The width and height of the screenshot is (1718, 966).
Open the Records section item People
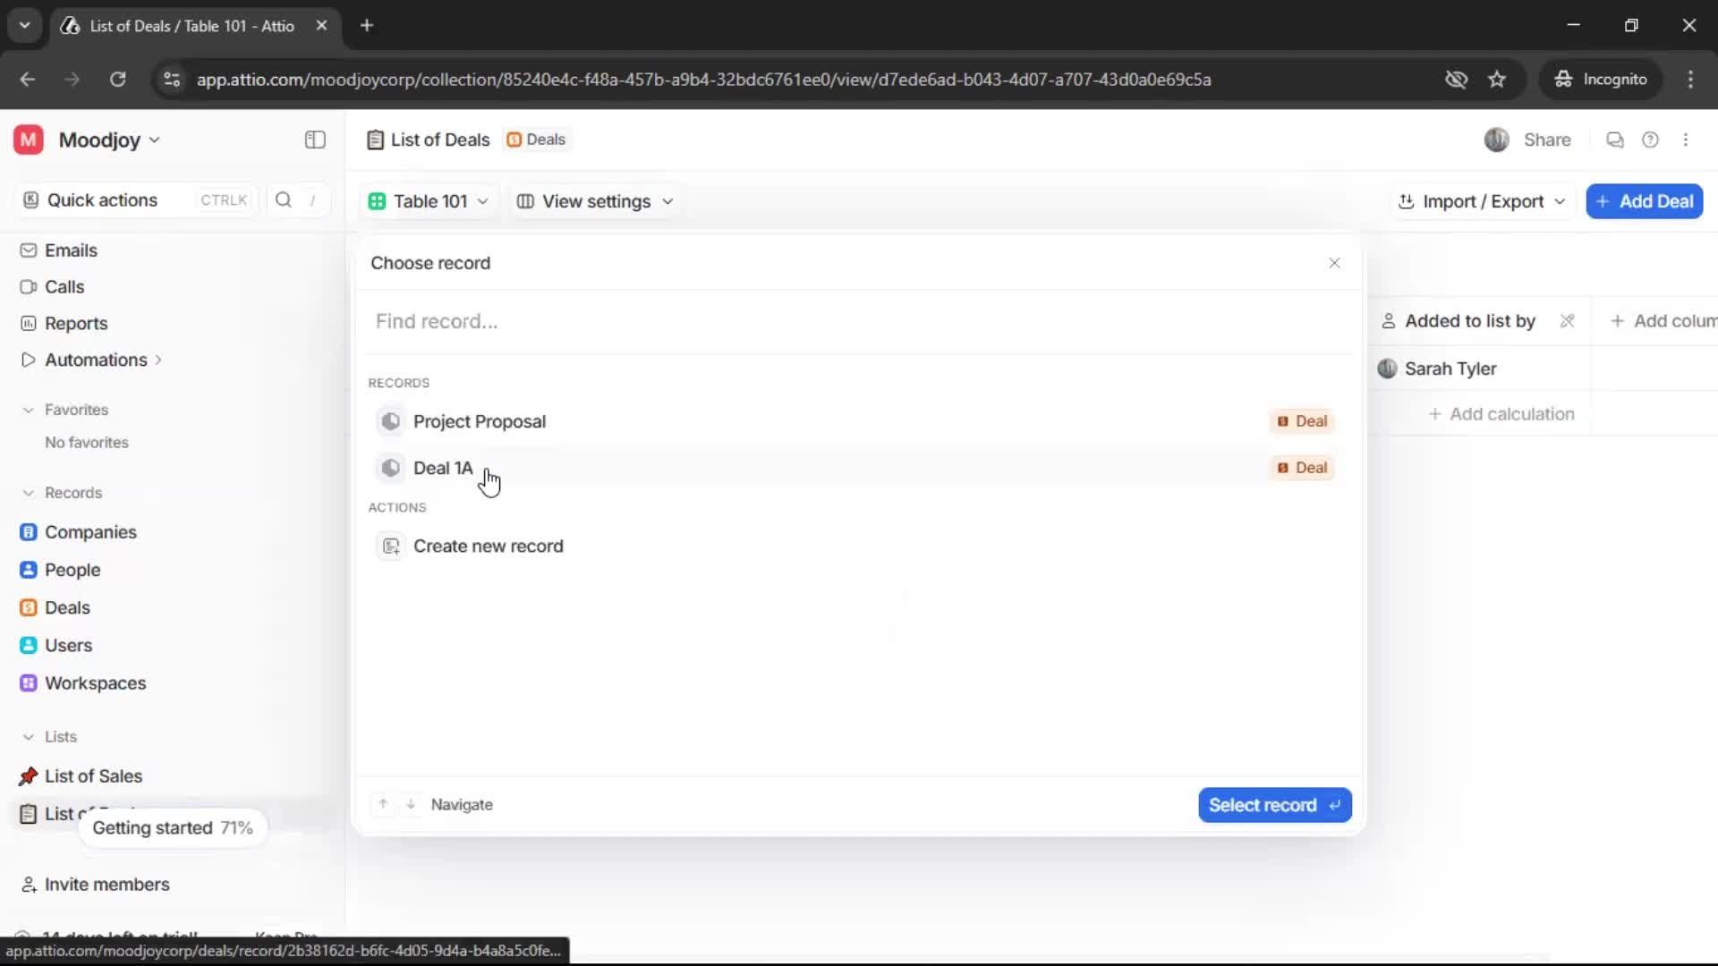pos(72,570)
